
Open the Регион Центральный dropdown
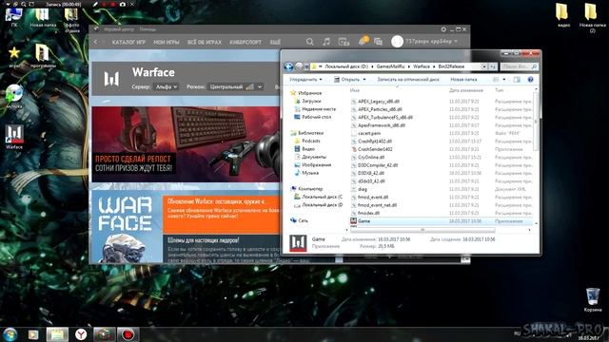click(x=235, y=86)
